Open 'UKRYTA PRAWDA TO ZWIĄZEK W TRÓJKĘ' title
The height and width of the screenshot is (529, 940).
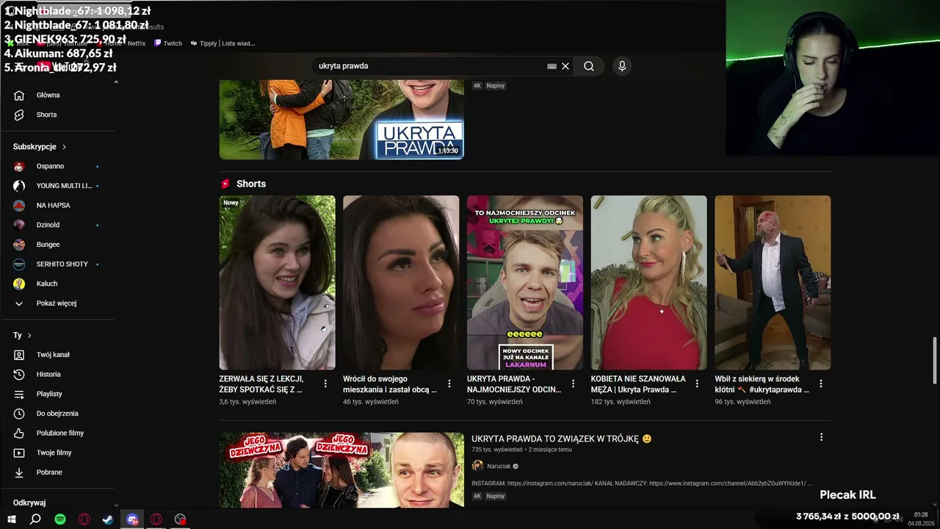click(562, 439)
